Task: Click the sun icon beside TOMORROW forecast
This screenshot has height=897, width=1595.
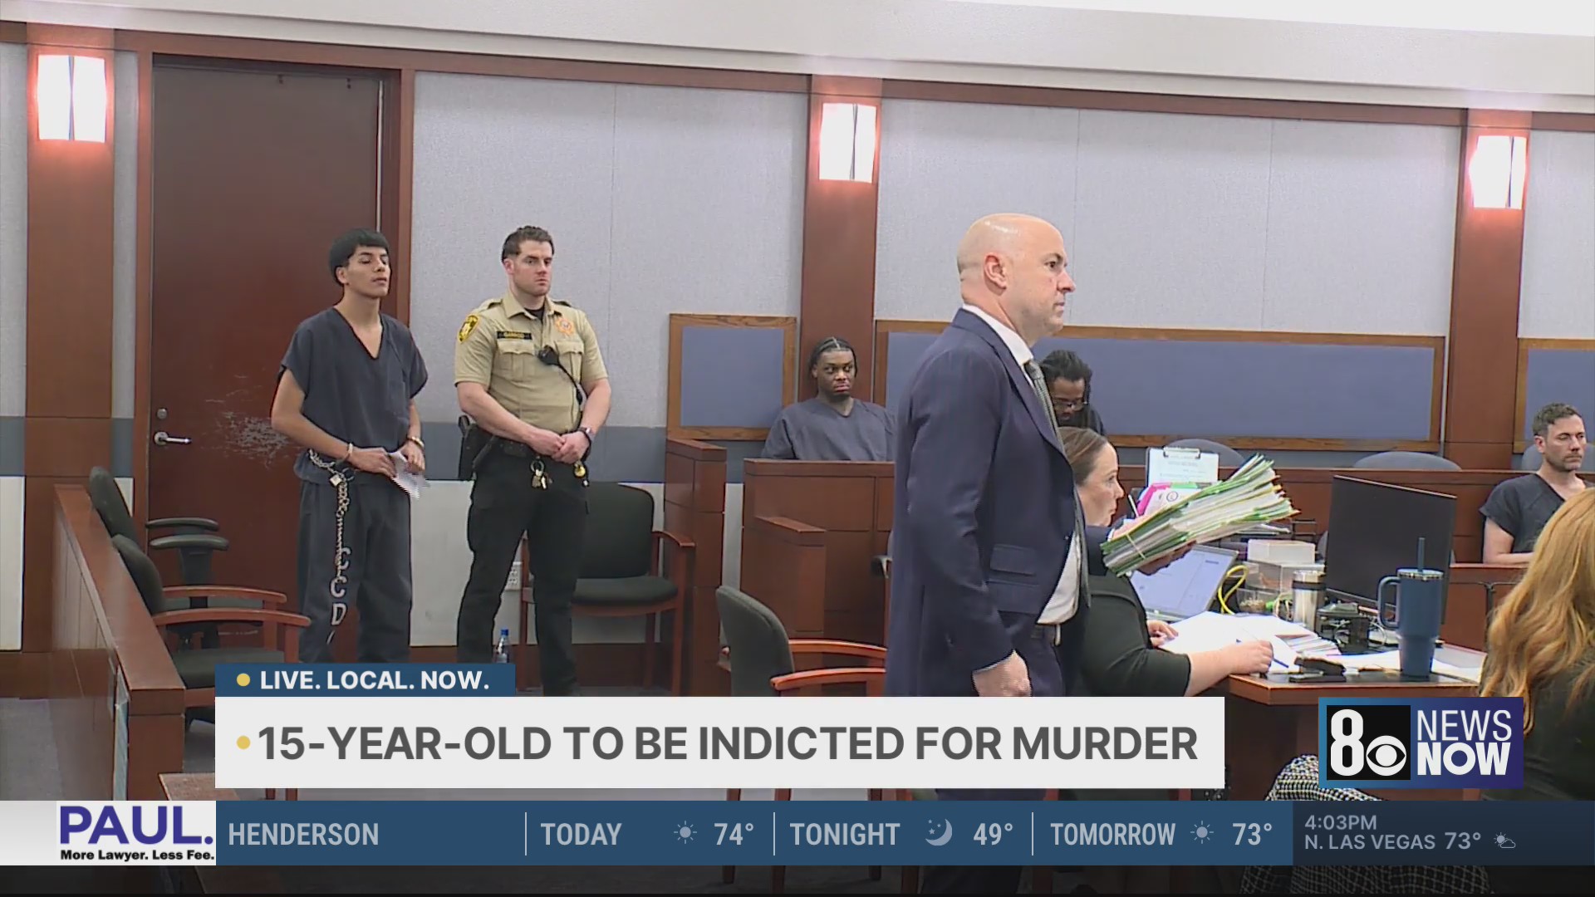Action: click(1202, 833)
